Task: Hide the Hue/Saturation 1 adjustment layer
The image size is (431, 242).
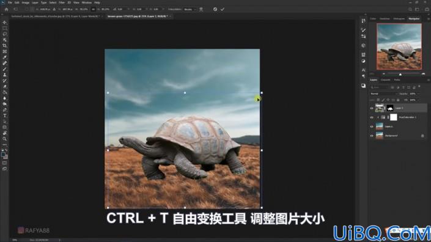Action: click(x=372, y=117)
